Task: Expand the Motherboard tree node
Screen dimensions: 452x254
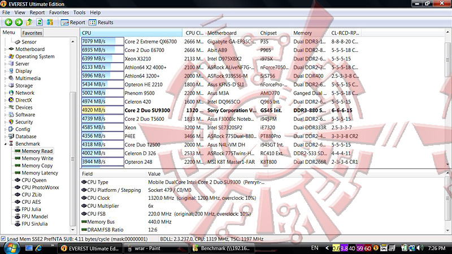Action: [6, 49]
